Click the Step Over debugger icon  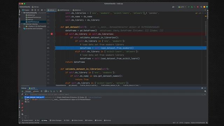(45, 91)
